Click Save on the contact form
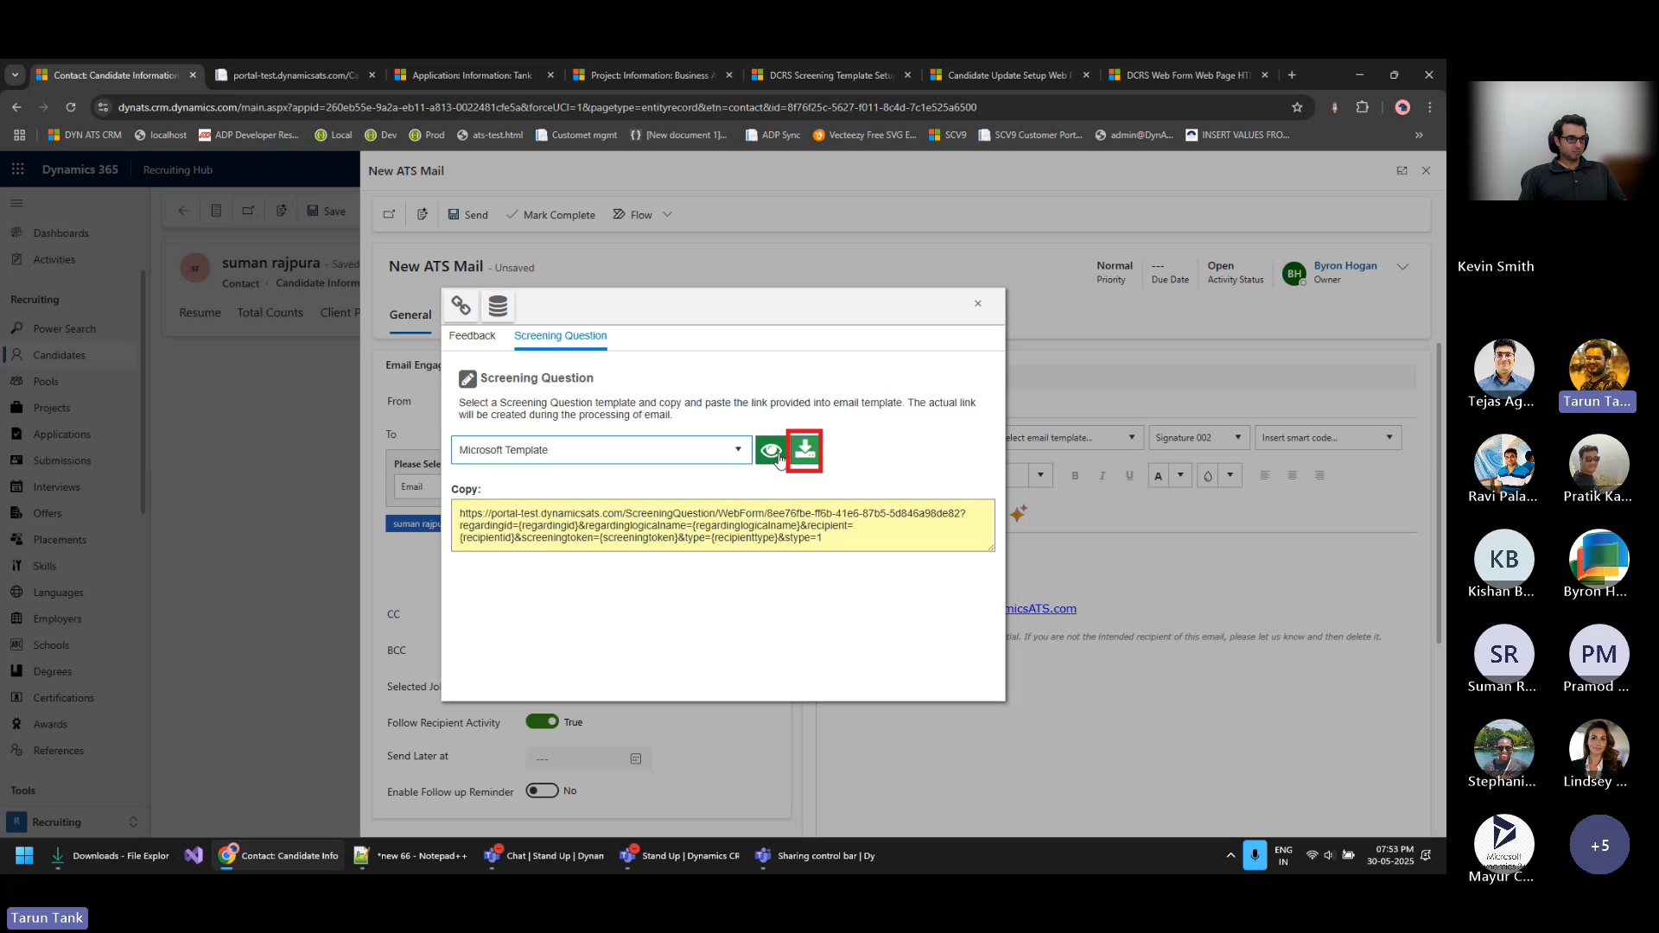The height and width of the screenshot is (933, 1659). pyautogui.click(x=326, y=211)
